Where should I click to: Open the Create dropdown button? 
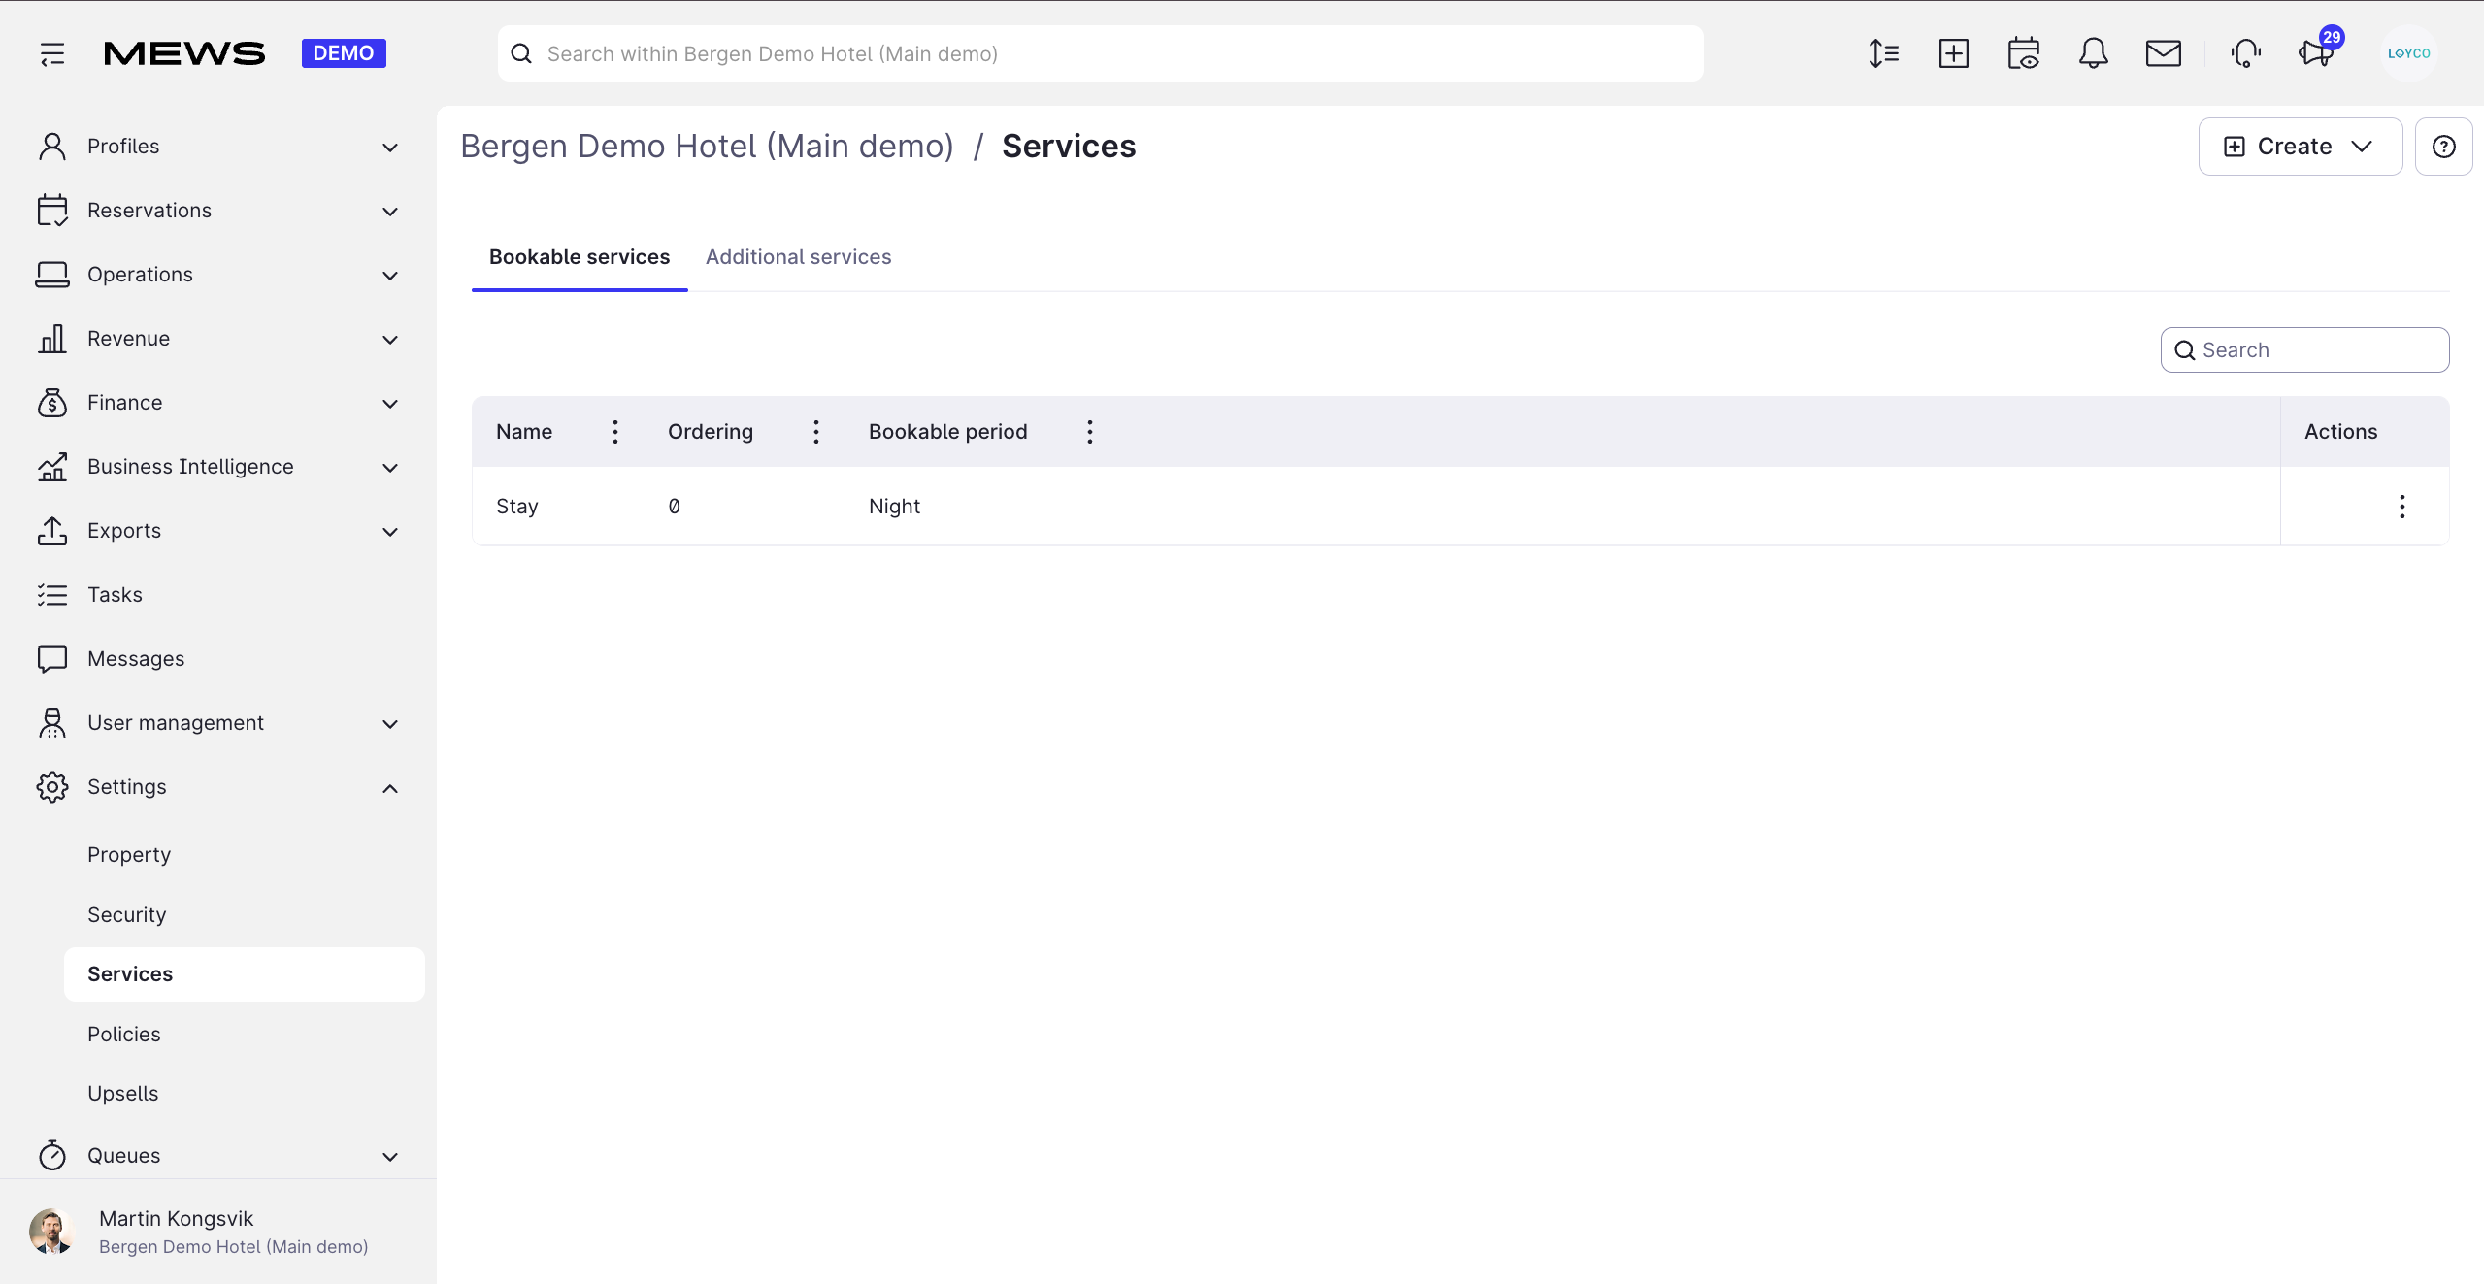[x=2300, y=147]
